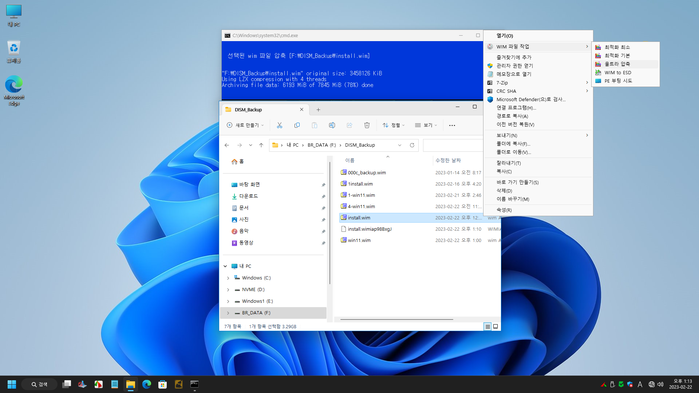Sort by the 수정한 날짜 column header
Image resolution: width=699 pixels, height=393 pixels.
[x=448, y=160]
